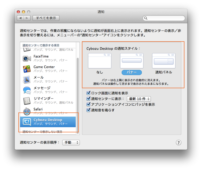Choose the 通知パネル style label
Image resolution: width=202 pixels, height=170 pixels.
[x=164, y=72]
